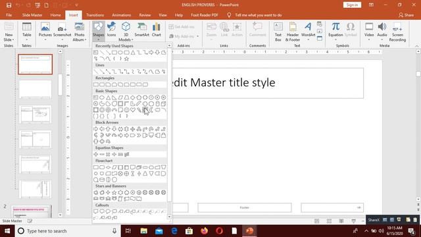Select the Flowchart Collate hourglass shape
The width and height of the screenshot is (421, 237).
click(133, 174)
